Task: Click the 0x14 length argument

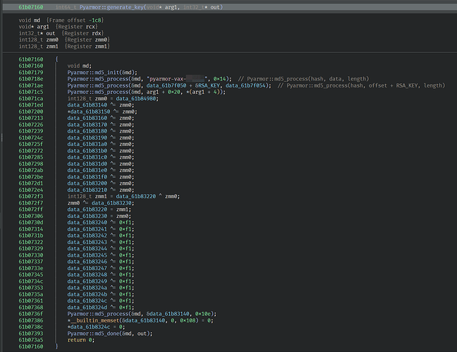Action: (219, 79)
